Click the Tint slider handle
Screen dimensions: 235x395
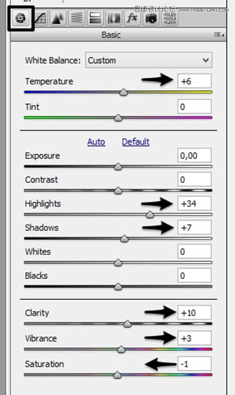click(118, 118)
